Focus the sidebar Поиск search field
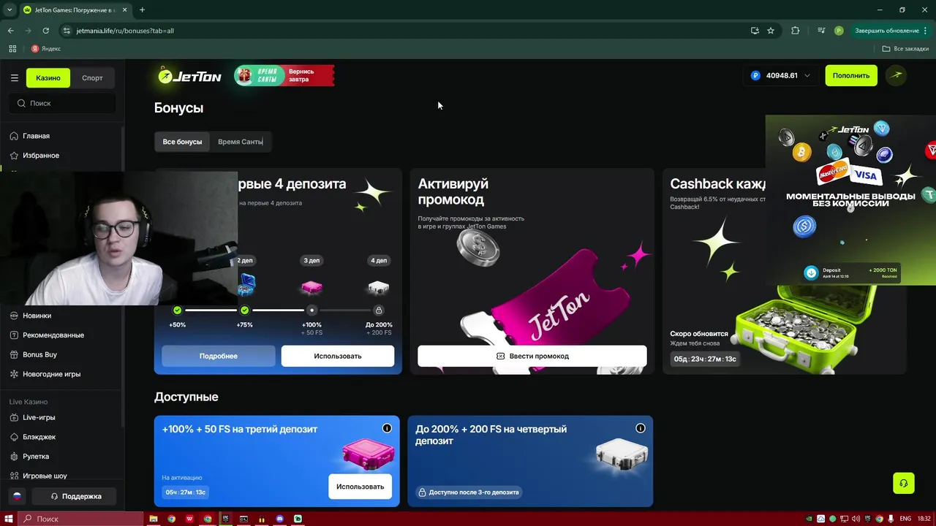The height and width of the screenshot is (526, 936). tap(62, 103)
